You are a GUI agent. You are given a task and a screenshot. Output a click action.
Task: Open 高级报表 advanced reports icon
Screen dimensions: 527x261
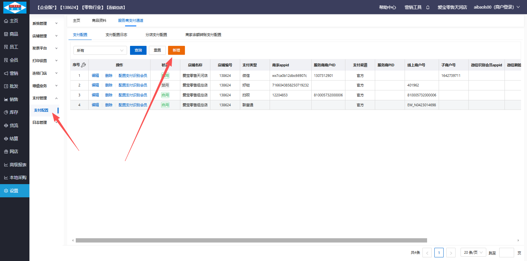tap(6, 165)
